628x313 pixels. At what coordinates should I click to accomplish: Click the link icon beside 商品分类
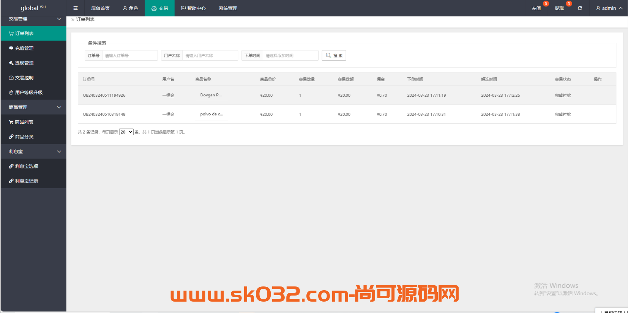[x=11, y=137]
